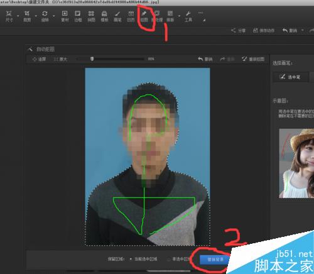This screenshot has width=314, height=274.
Task: Click 适屏 fit-to-screen option
Action: point(39,59)
